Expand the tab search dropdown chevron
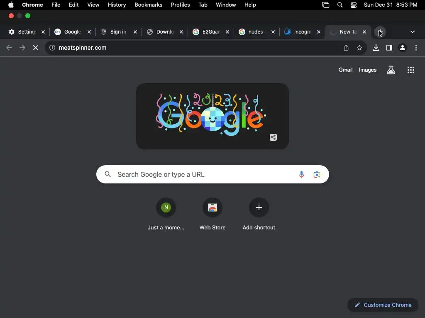425x318 pixels. tap(413, 32)
